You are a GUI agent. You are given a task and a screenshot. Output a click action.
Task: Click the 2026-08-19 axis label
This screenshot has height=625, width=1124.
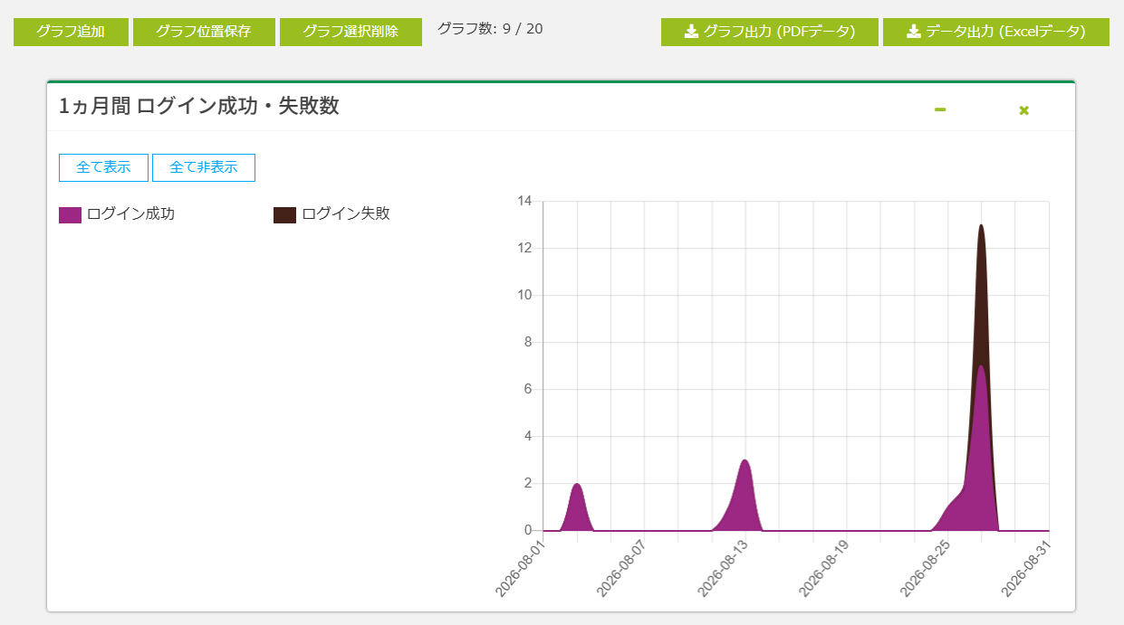tap(824, 568)
